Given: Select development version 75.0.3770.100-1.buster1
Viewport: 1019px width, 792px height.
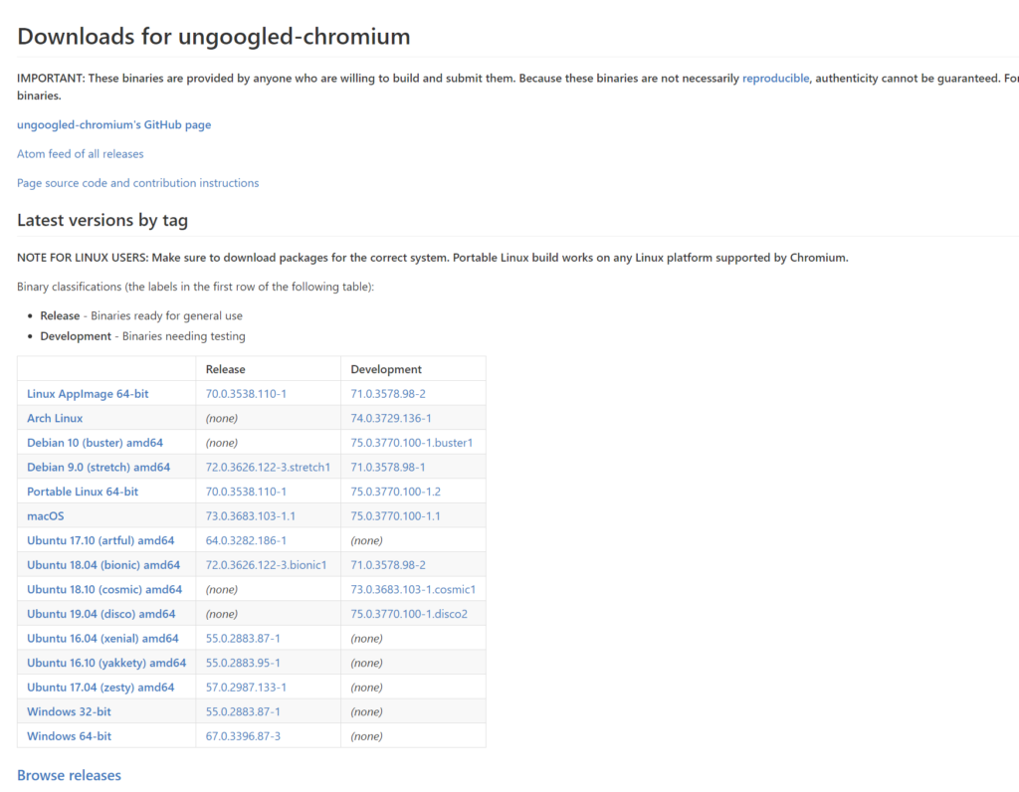Looking at the screenshot, I should pyautogui.click(x=411, y=443).
